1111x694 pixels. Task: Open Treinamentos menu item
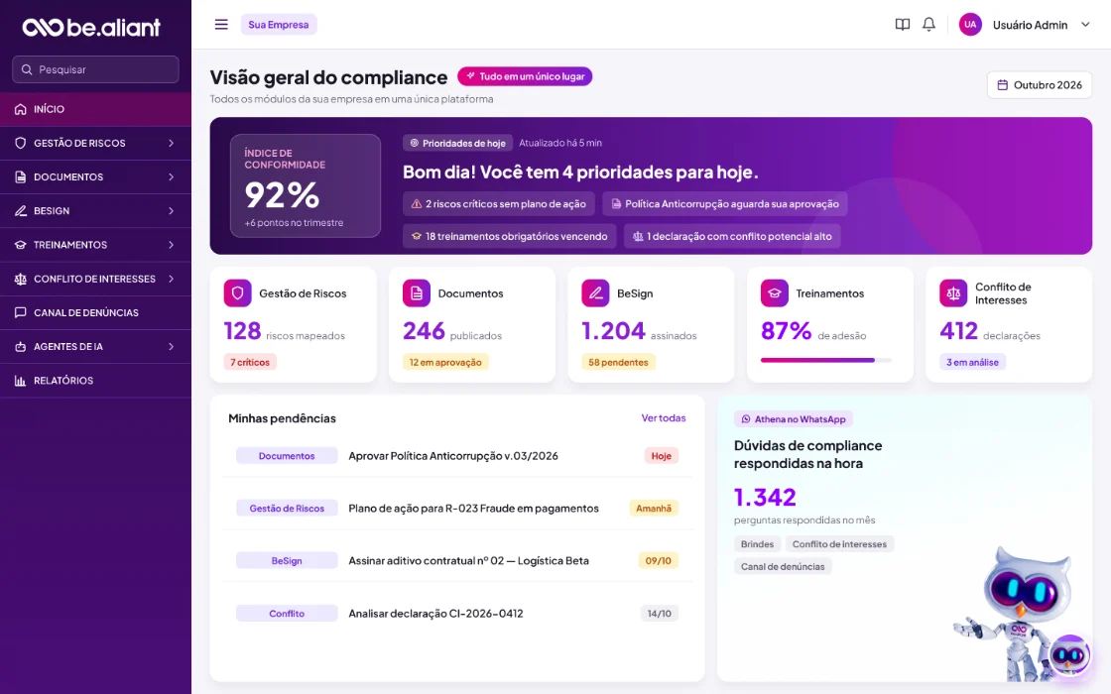coord(95,245)
